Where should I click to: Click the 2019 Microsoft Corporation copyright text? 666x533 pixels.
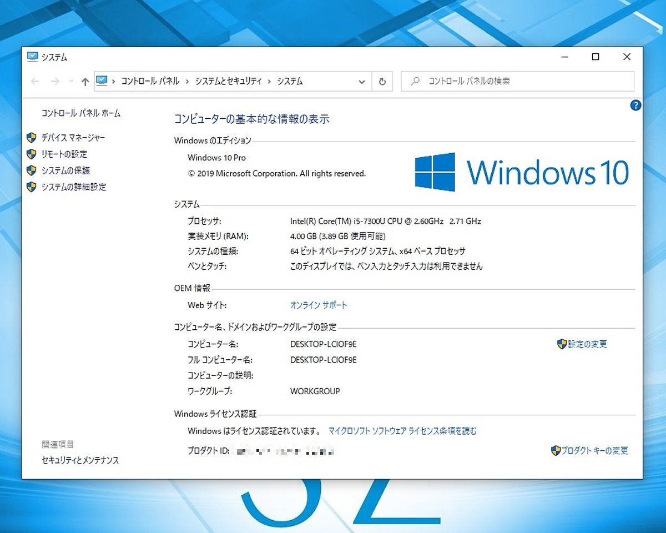[x=277, y=174]
